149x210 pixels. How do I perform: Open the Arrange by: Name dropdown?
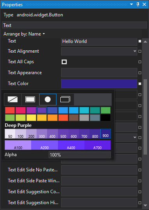(x=24, y=34)
